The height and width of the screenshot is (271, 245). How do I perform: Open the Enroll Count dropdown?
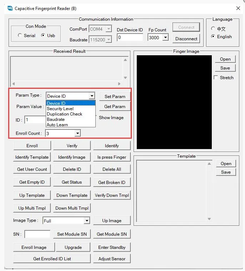point(77,133)
